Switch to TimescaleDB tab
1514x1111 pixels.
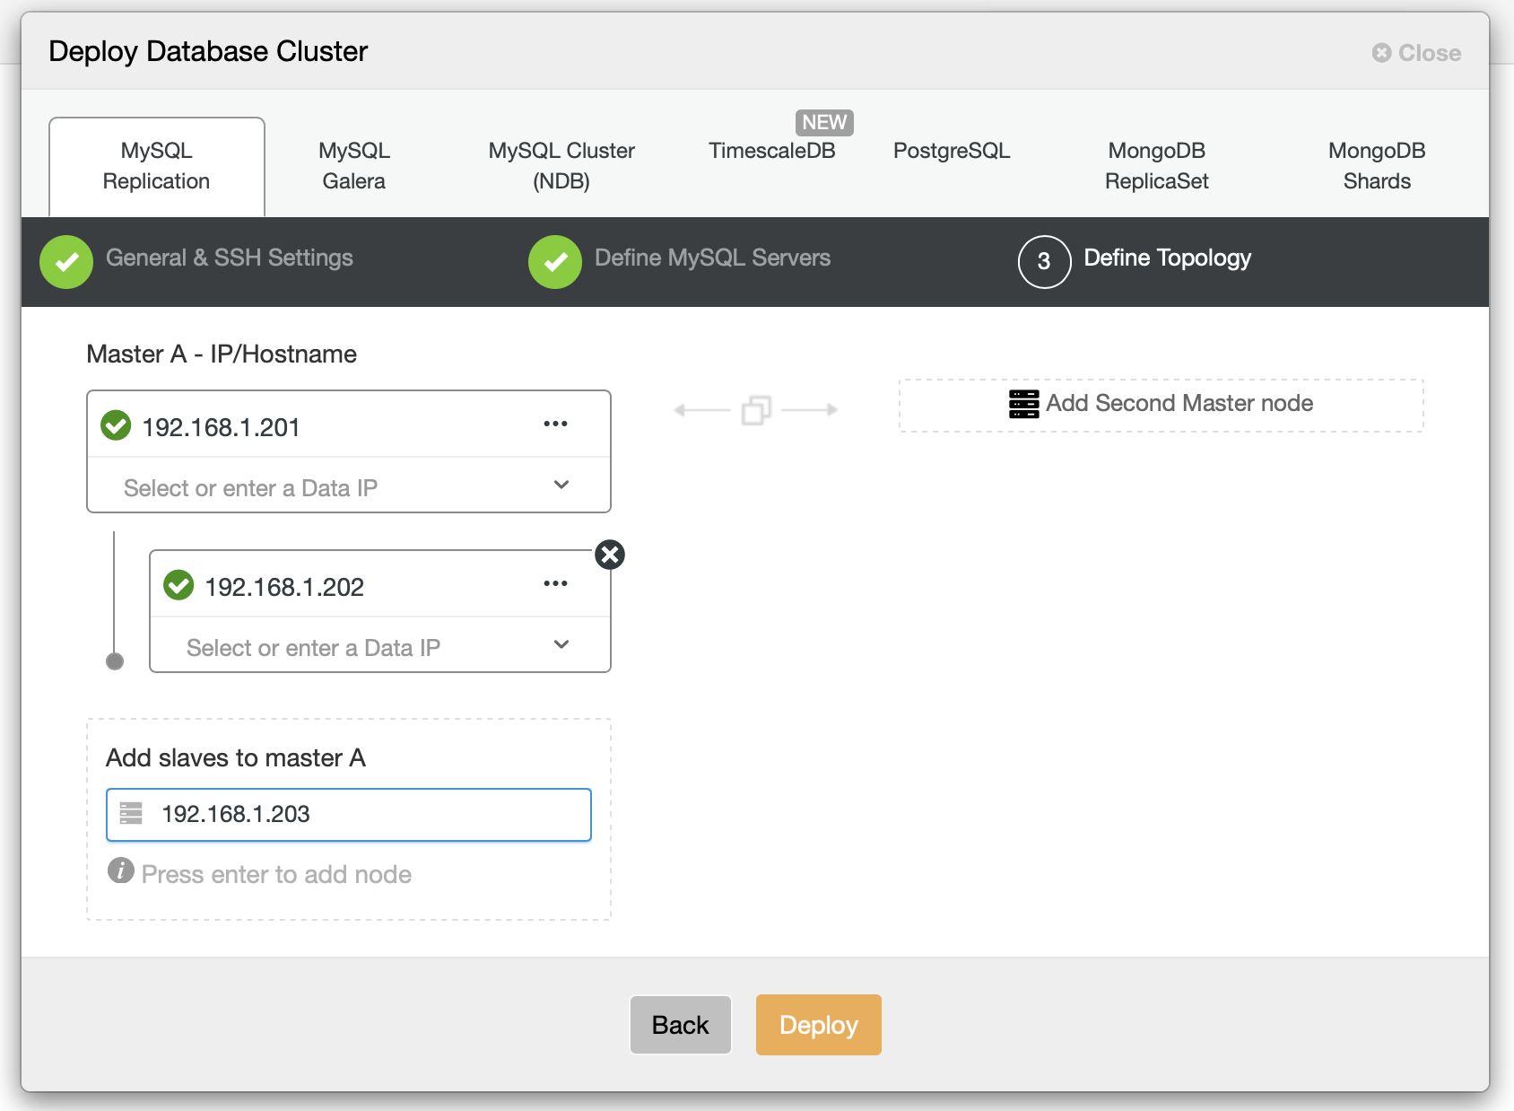[x=771, y=151]
